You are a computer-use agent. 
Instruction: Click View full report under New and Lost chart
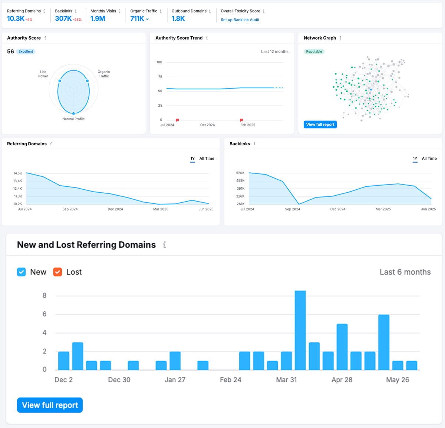50,405
